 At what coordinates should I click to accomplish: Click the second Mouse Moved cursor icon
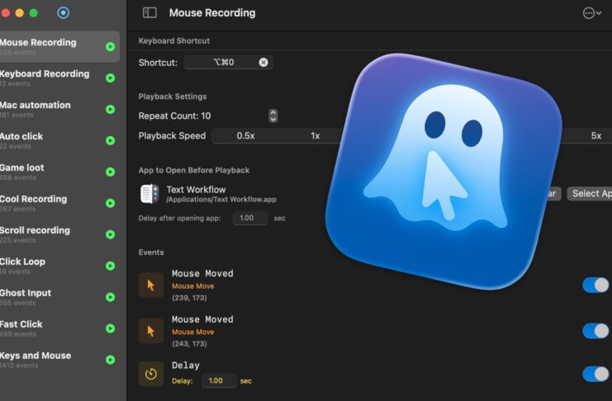point(151,331)
